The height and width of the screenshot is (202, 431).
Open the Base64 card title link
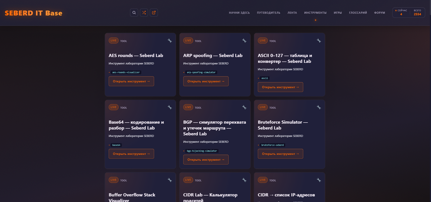tap(136, 125)
